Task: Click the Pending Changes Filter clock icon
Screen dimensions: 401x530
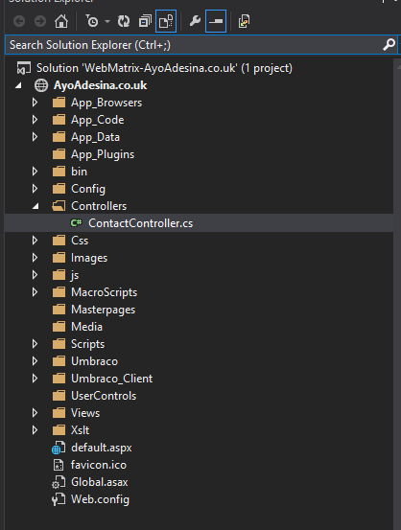Action: tap(91, 22)
